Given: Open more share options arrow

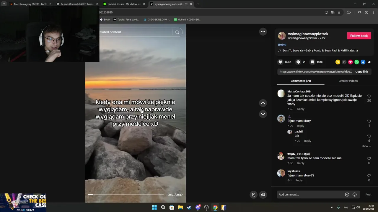Looking at the screenshot, I should 369,62.
